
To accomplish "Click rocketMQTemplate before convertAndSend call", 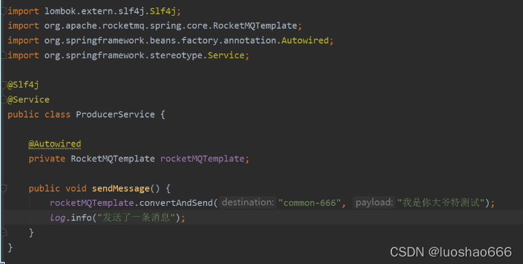I will point(92,202).
